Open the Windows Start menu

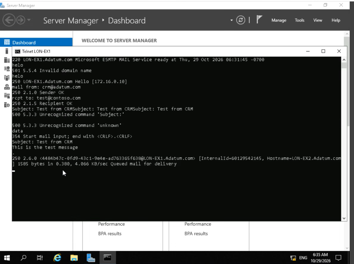coord(7,257)
